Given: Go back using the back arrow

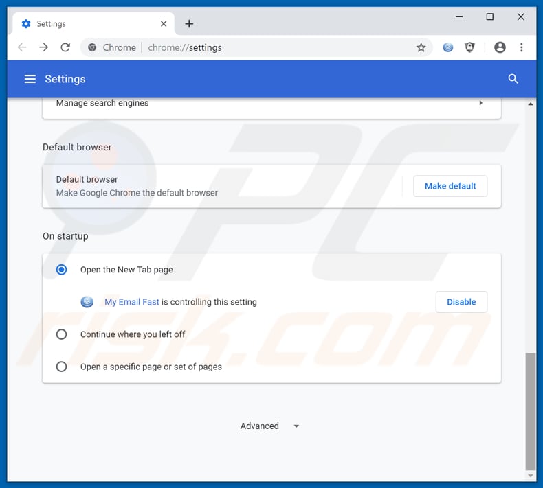Looking at the screenshot, I should [22, 47].
